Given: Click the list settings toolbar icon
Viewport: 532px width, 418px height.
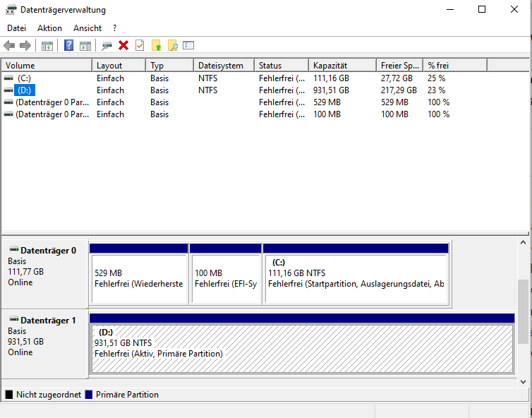Looking at the screenshot, I should (x=188, y=45).
